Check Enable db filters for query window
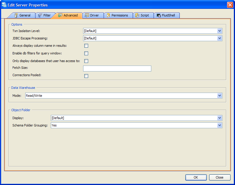 [x=86, y=54]
